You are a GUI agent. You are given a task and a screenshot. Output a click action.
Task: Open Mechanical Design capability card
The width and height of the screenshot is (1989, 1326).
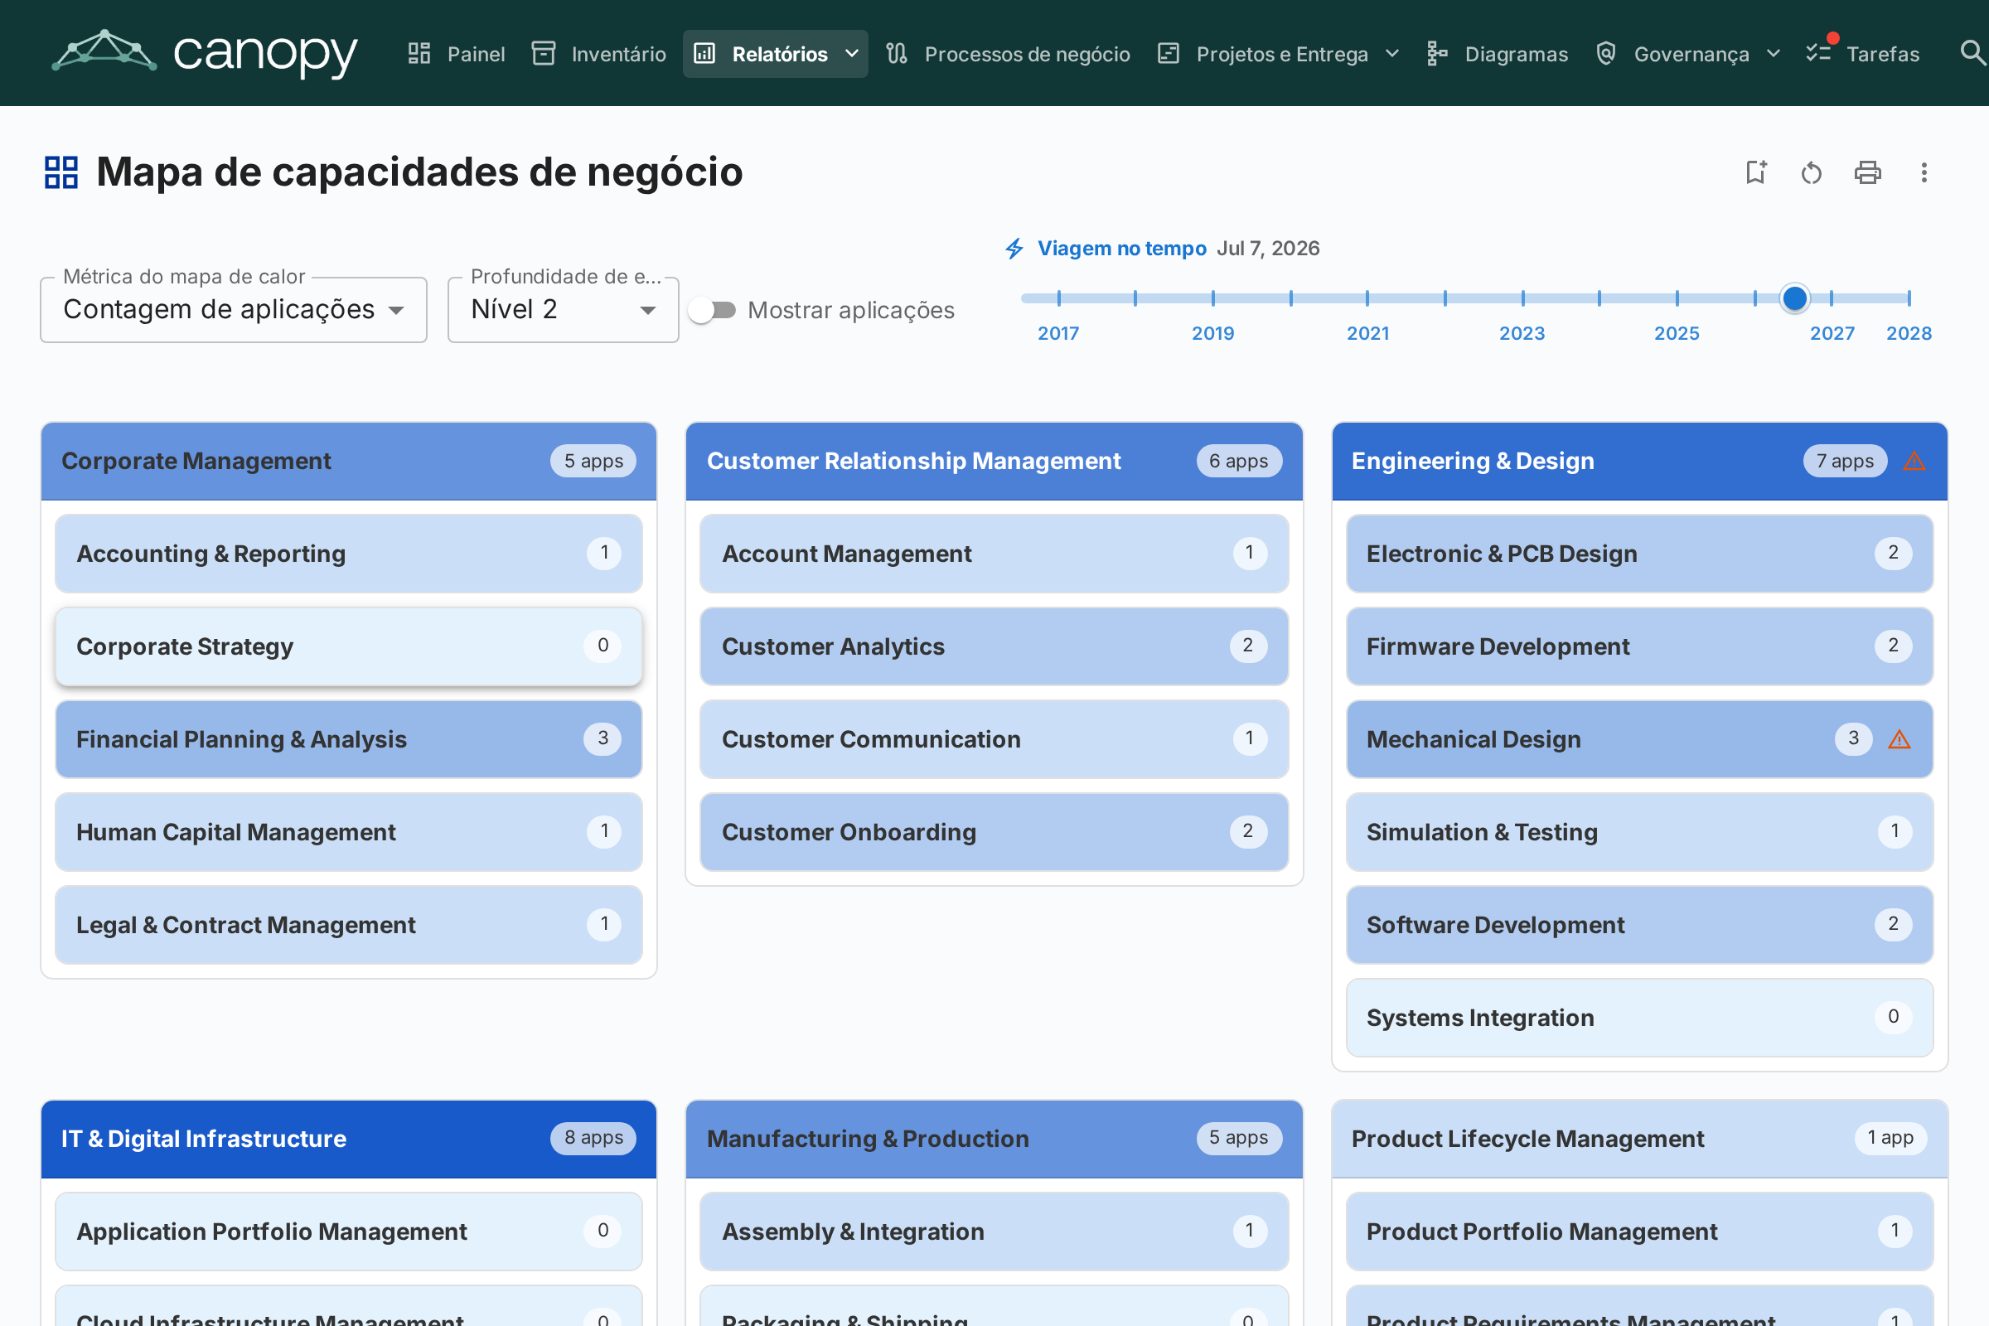(1640, 739)
